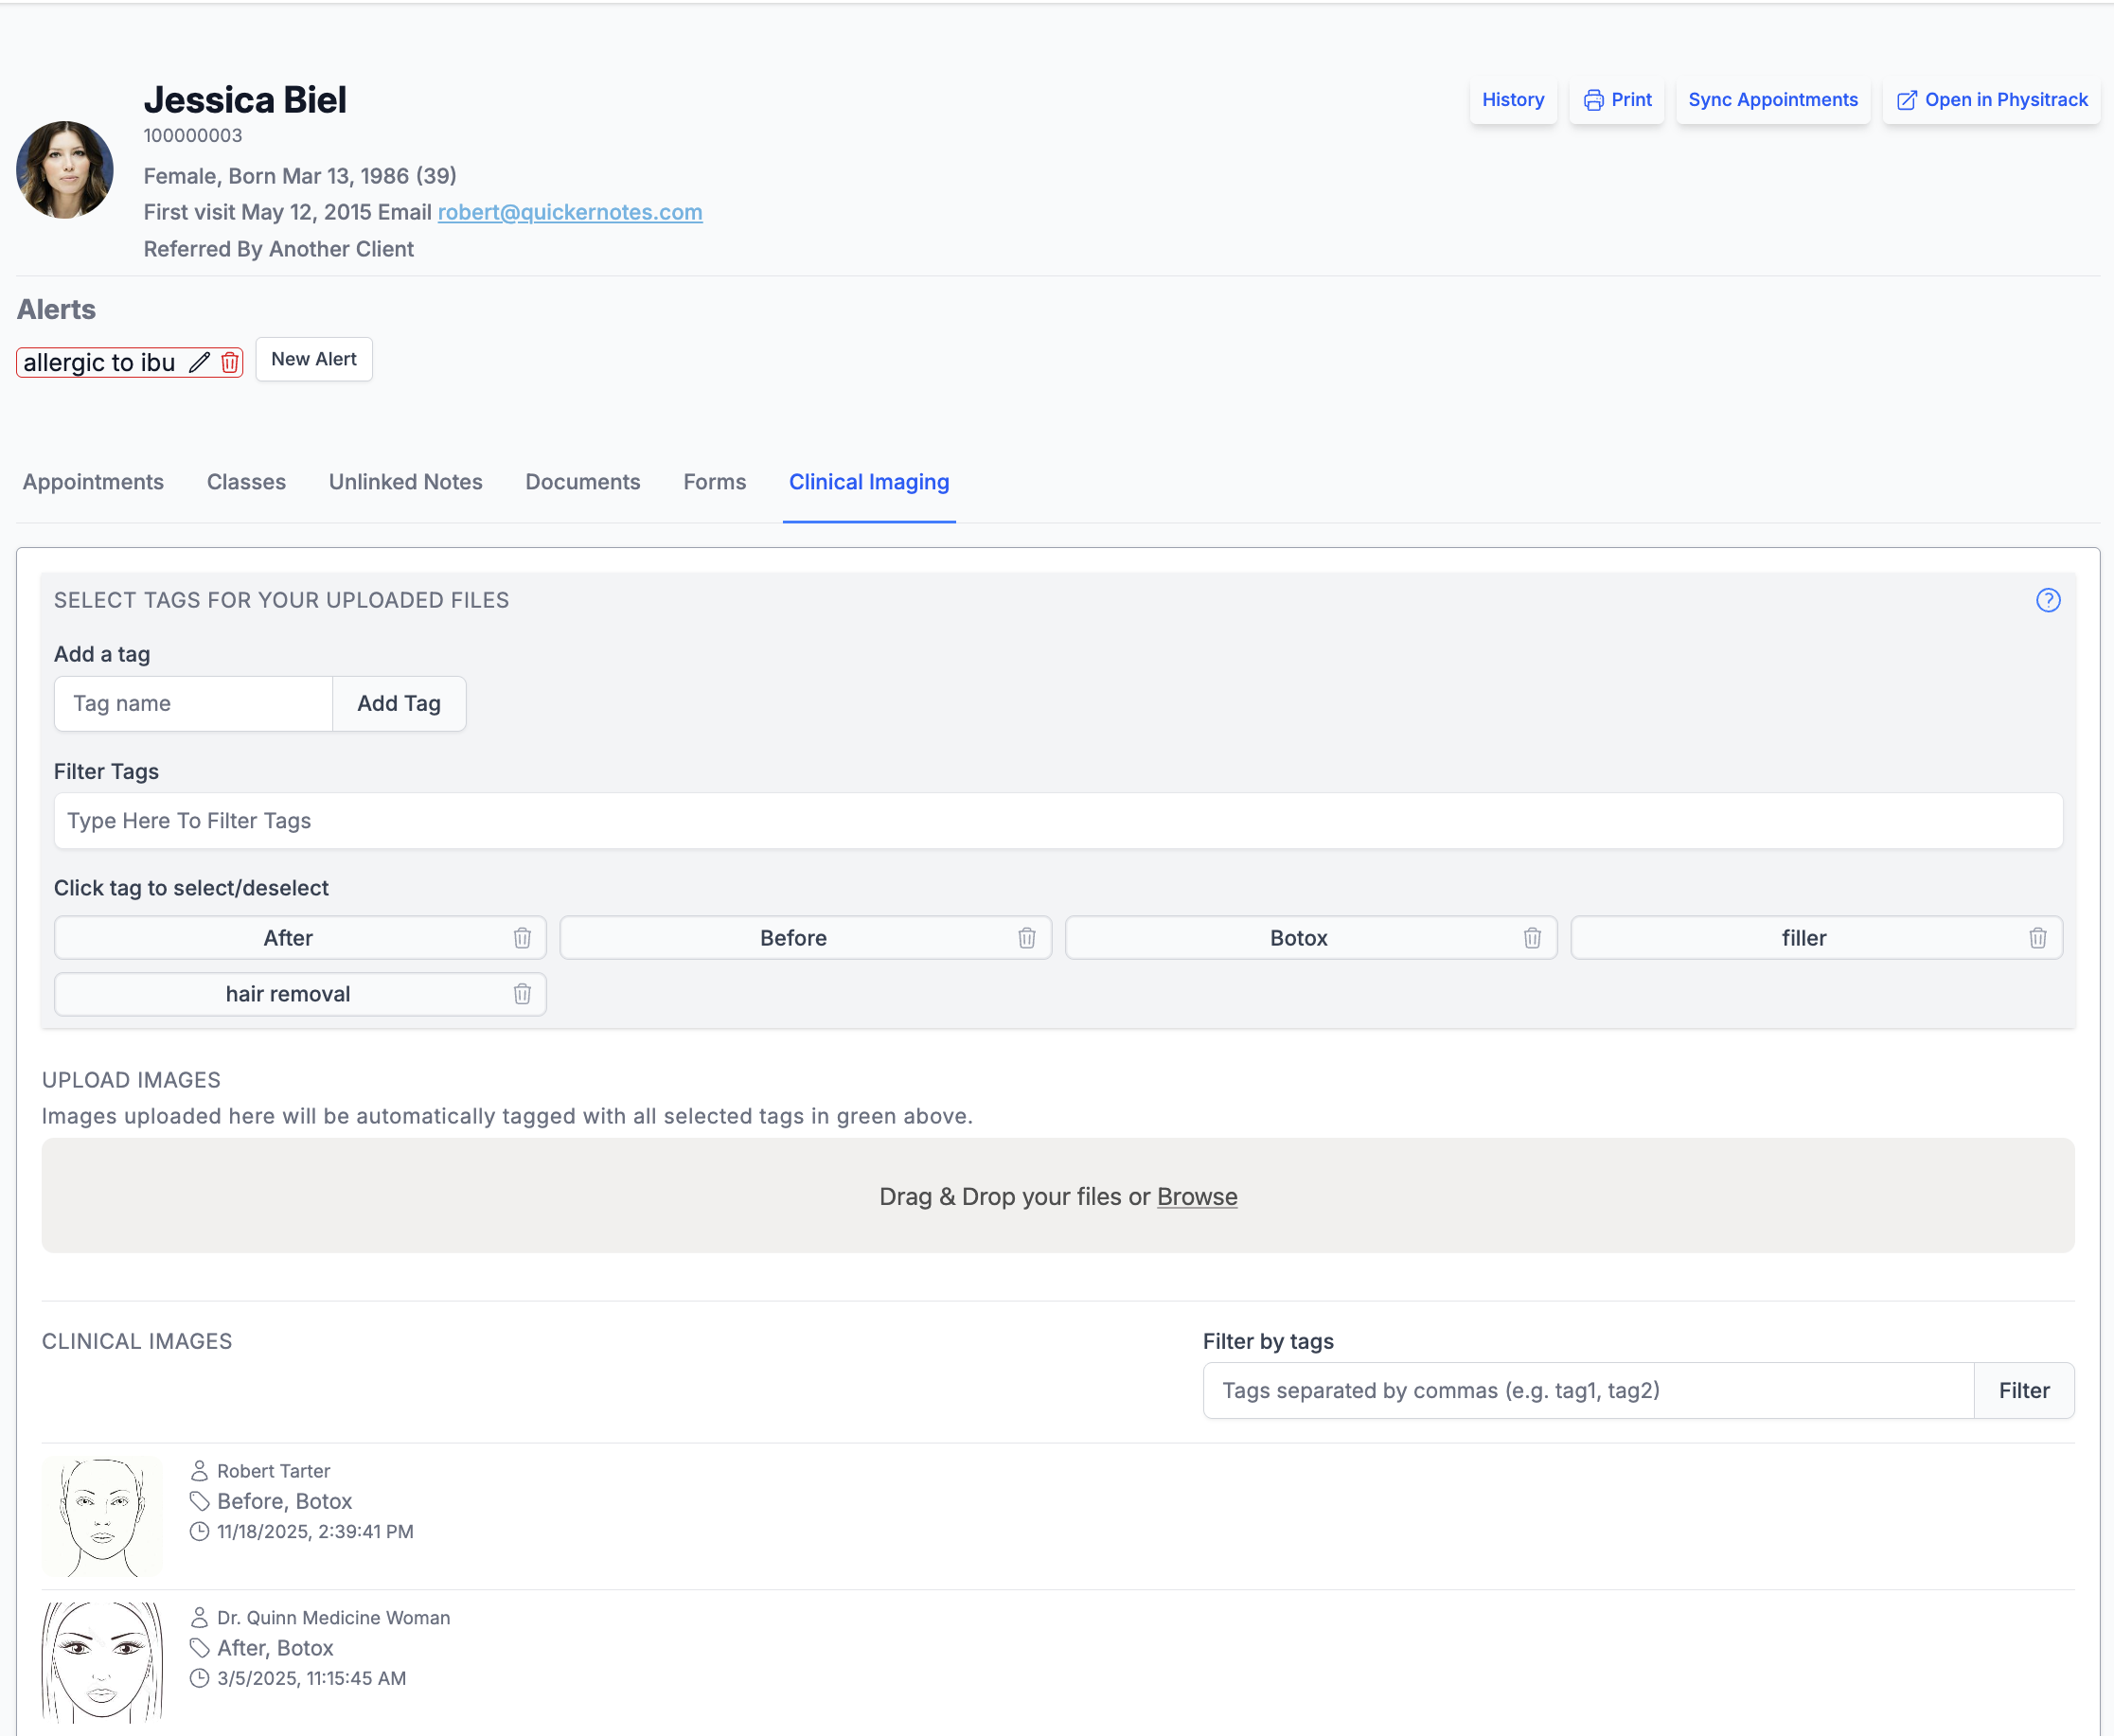This screenshot has height=1736, width=2114.
Task: Delete the hair removal tag via trash icon
Action: (x=522, y=994)
